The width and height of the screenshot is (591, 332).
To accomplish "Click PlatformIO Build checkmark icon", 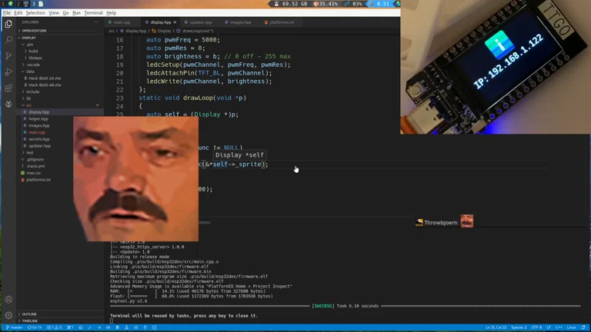I will click(90, 327).
